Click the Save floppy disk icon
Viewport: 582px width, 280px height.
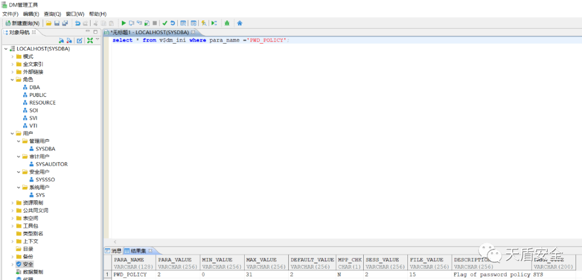57,23
